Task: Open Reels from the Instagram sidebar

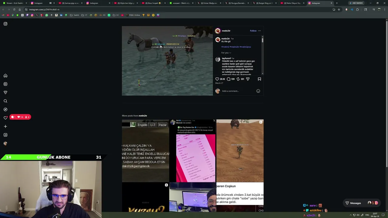Action: 5,84
